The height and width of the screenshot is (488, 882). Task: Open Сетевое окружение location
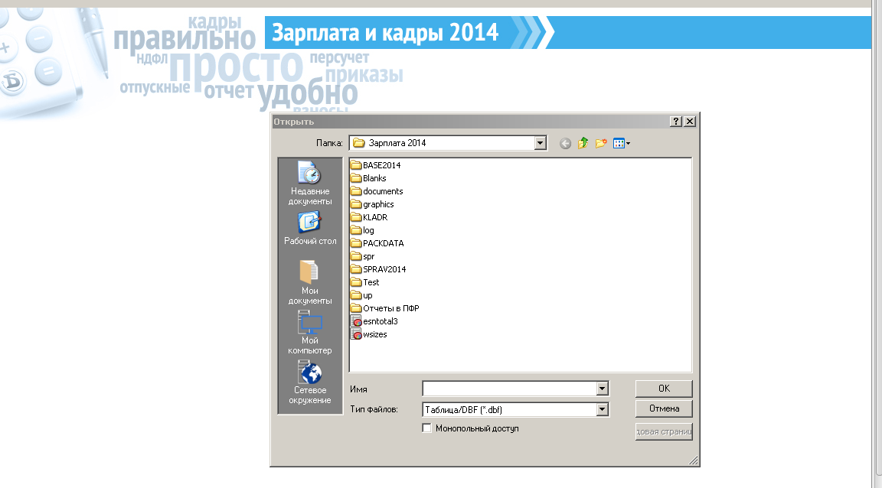click(x=310, y=382)
